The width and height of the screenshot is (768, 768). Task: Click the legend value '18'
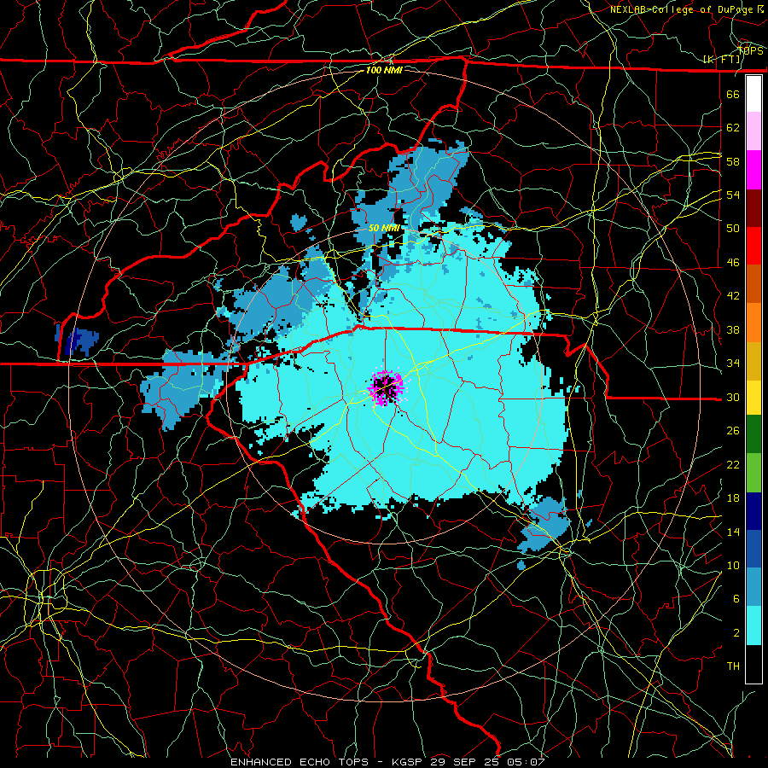tap(733, 498)
